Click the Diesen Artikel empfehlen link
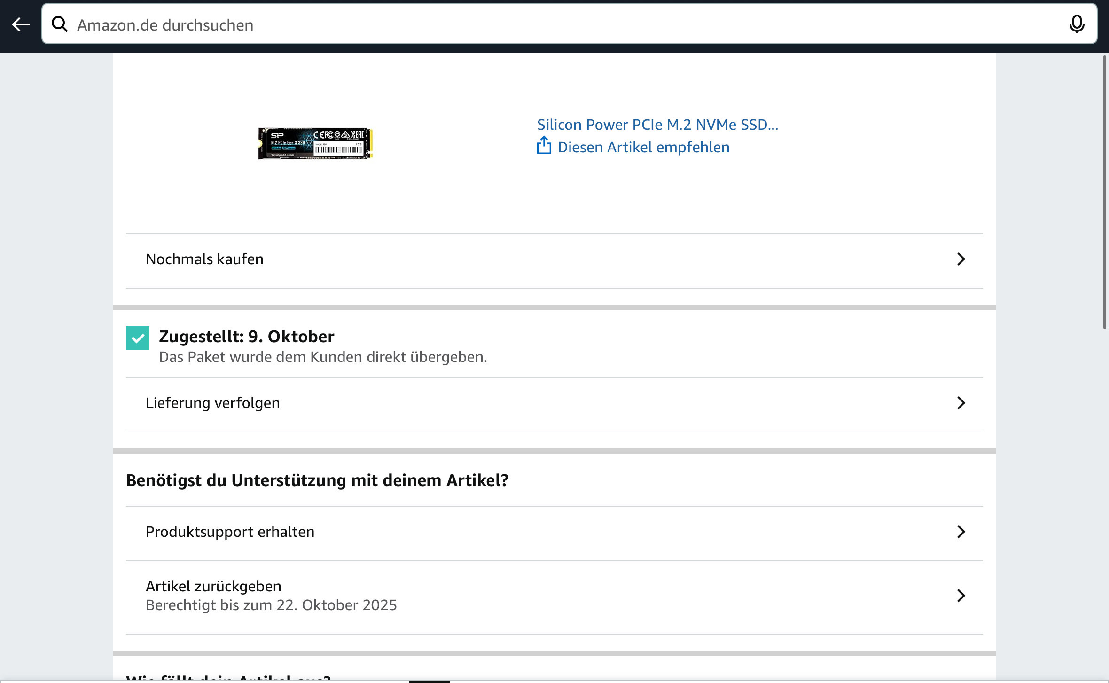 (x=643, y=148)
